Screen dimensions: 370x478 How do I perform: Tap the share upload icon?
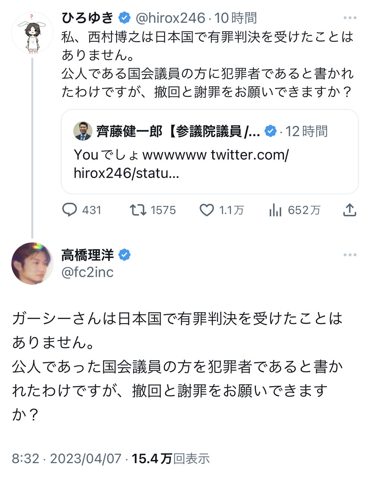(x=349, y=210)
